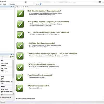Click the 'RAdmin Check succeeded!' heading
This screenshot has height=104, width=104.
pos(38,86)
